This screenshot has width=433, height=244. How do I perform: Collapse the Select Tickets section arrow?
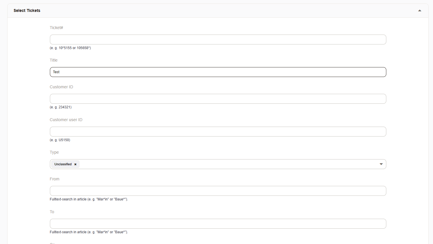pyautogui.click(x=419, y=10)
